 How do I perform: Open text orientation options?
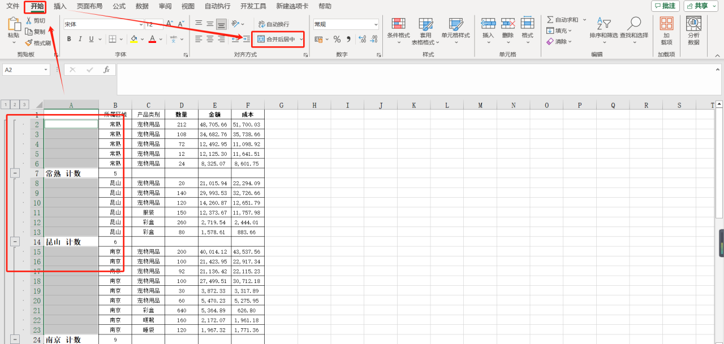[236, 24]
